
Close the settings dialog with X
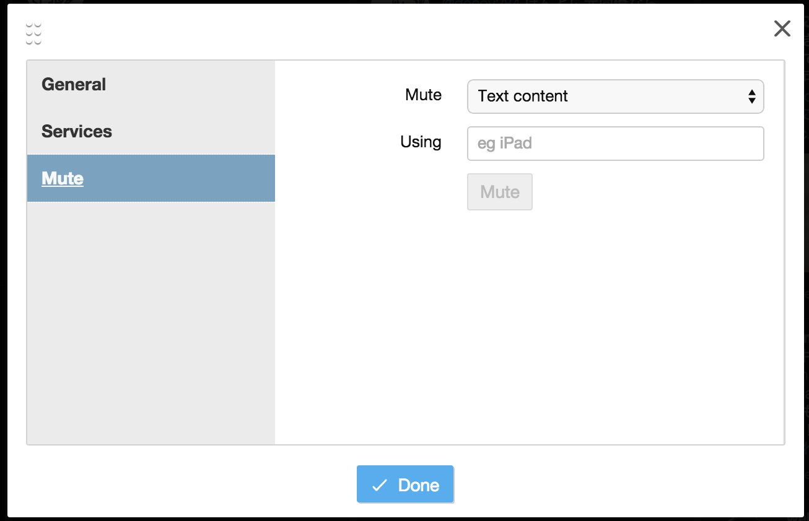tap(782, 28)
